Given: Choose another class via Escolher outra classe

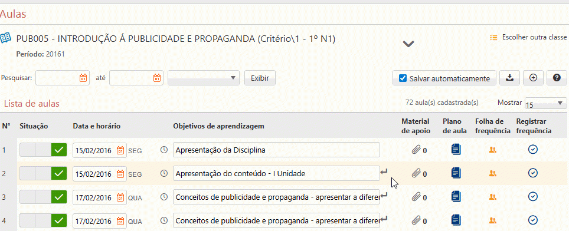Looking at the screenshot, I should coord(534,37).
